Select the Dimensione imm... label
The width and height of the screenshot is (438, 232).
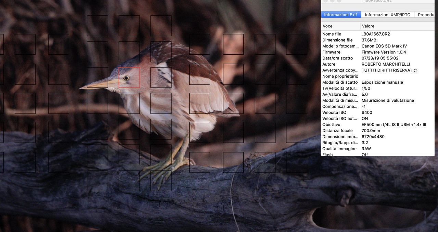click(340, 137)
